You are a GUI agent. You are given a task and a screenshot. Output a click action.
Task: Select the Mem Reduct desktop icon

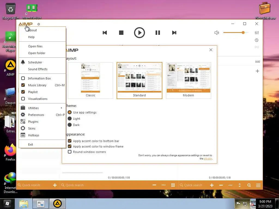32,11
